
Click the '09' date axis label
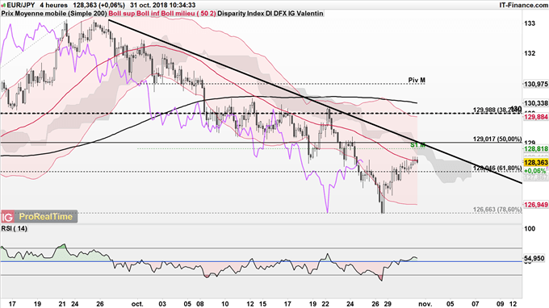pyautogui.click(x=501, y=304)
